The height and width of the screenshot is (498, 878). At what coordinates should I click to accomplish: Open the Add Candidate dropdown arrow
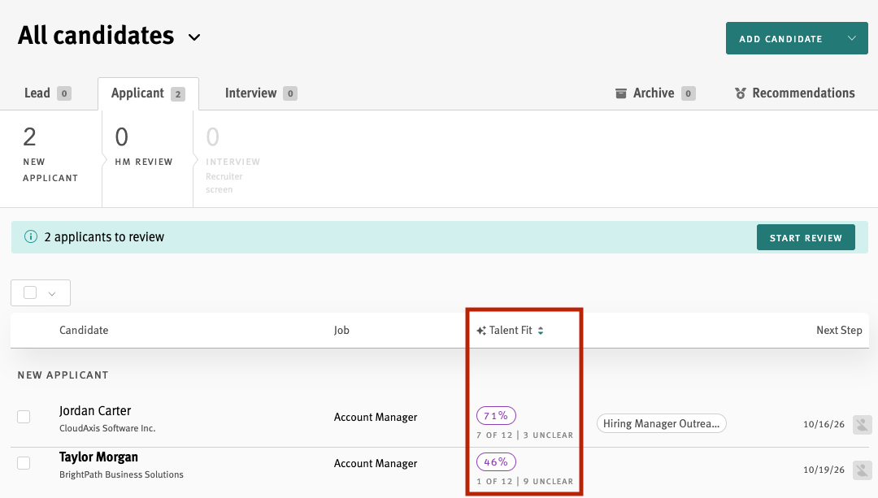852,38
